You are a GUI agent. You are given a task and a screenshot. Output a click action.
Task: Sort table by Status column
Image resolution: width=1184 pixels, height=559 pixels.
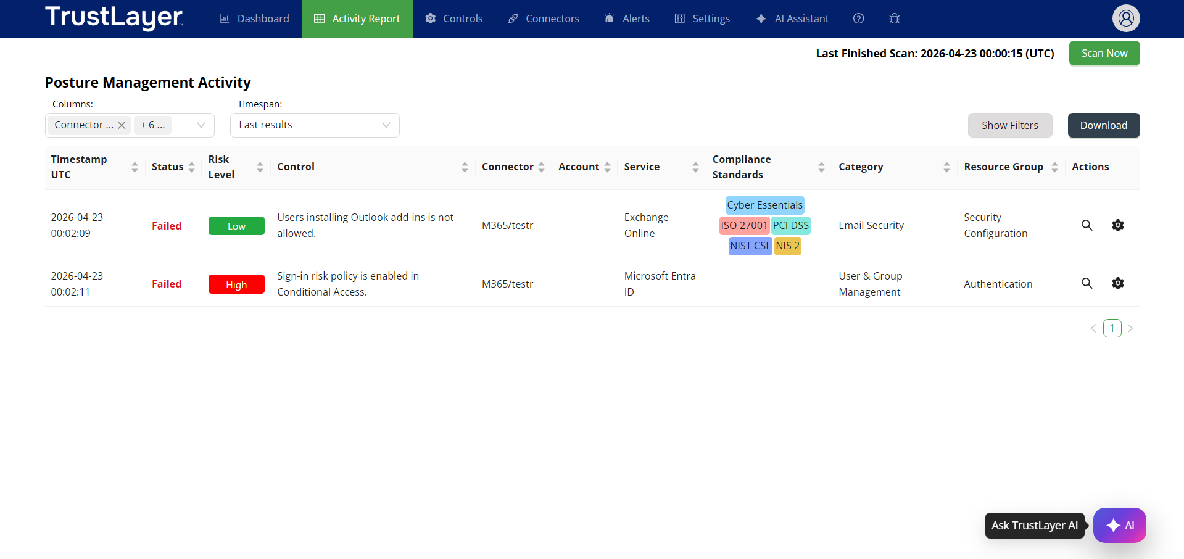192,167
